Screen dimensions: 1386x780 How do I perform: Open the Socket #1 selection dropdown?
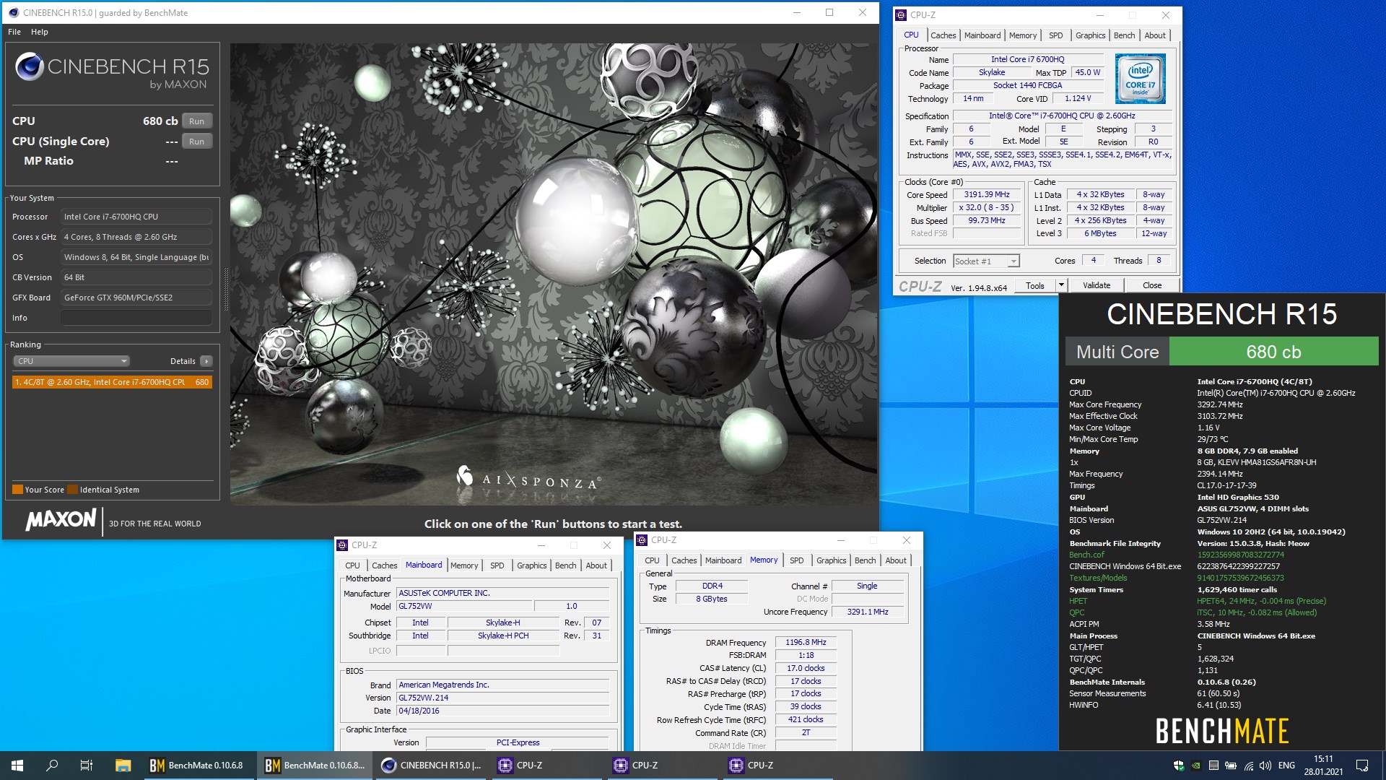coord(986,261)
